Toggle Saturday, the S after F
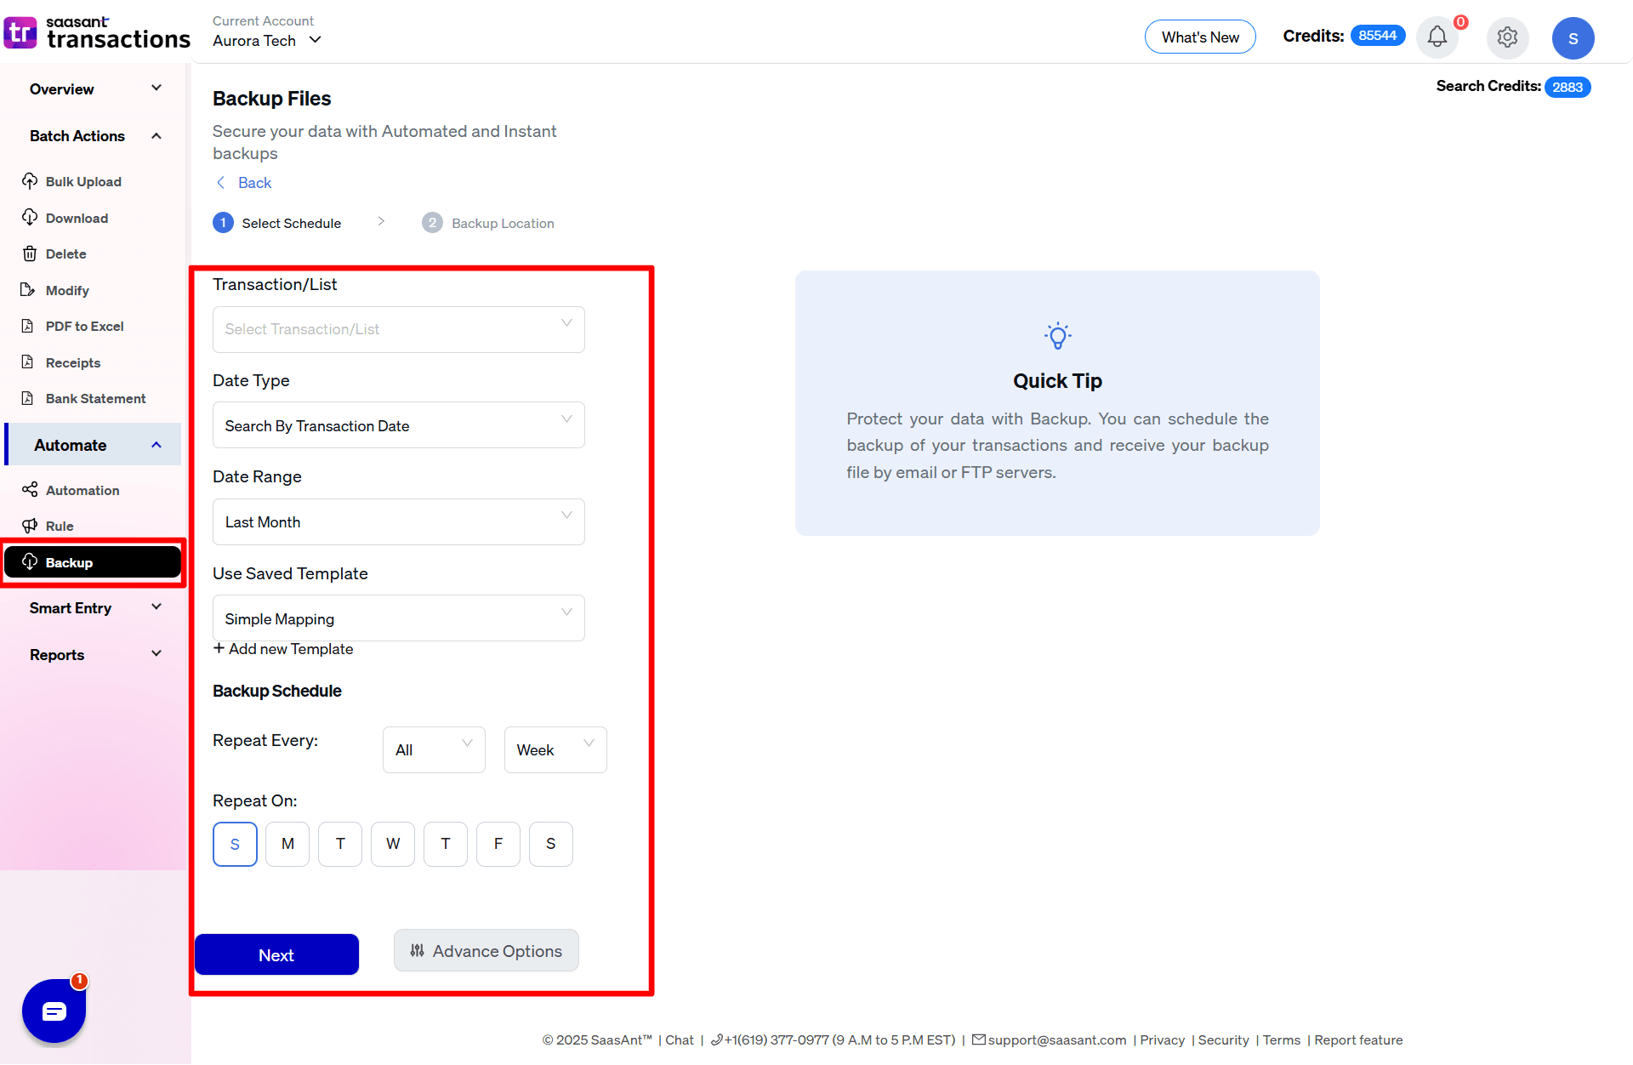1633x1065 pixels. tap(551, 844)
